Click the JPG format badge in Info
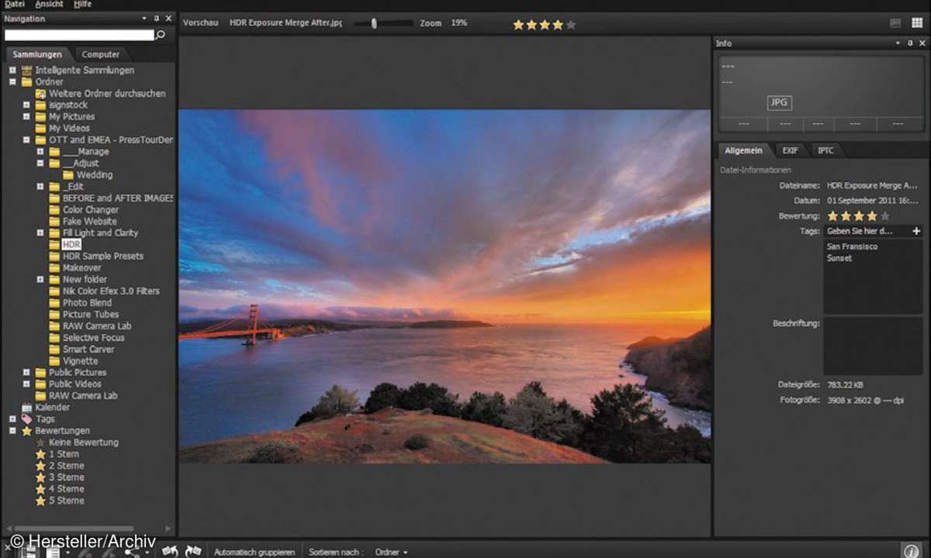Image resolution: width=931 pixels, height=558 pixels. click(780, 102)
